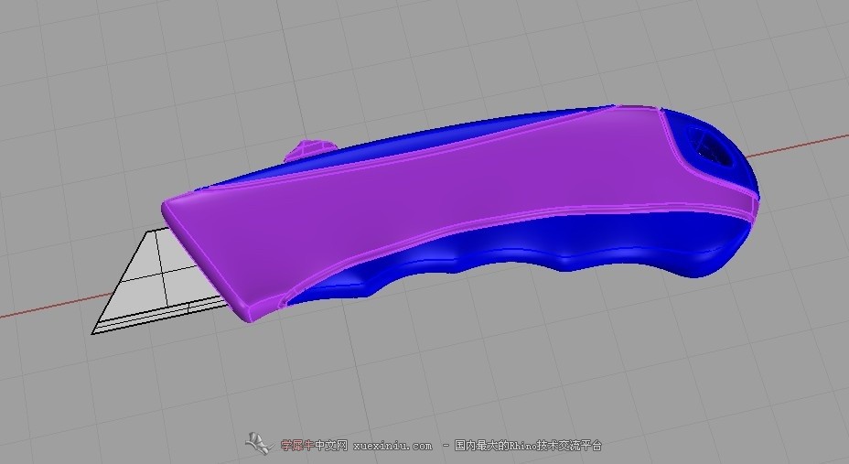Select the purple thumb slider knob

310,149
